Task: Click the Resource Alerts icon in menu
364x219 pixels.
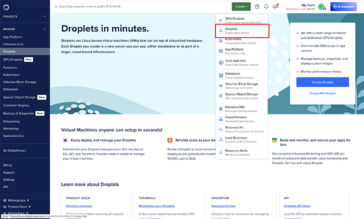Action: tap(221, 152)
